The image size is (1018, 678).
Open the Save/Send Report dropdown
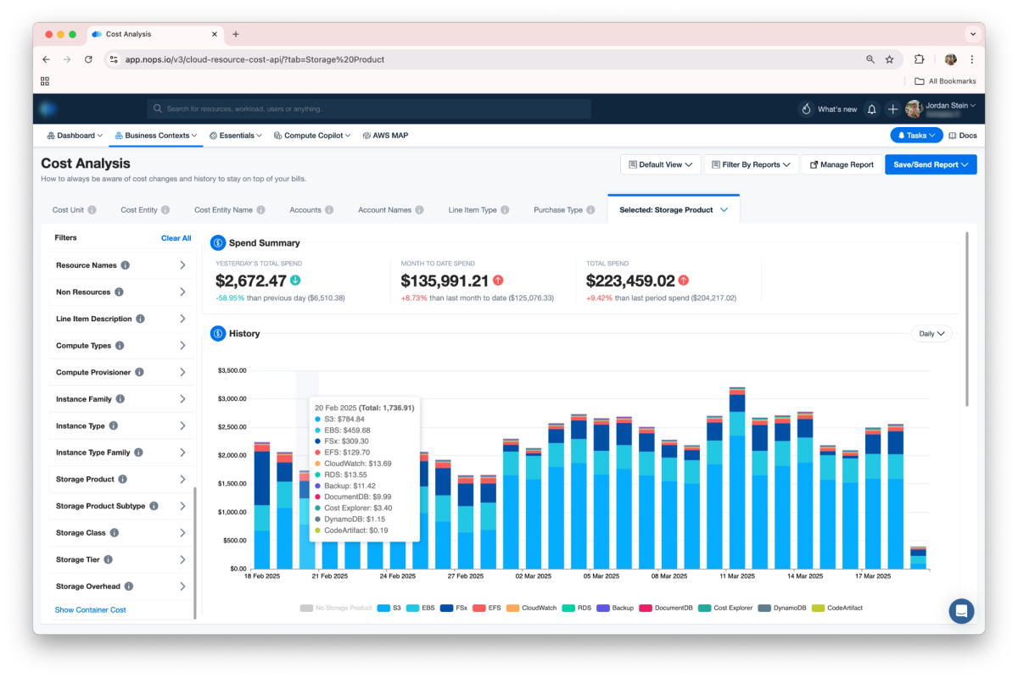point(931,164)
